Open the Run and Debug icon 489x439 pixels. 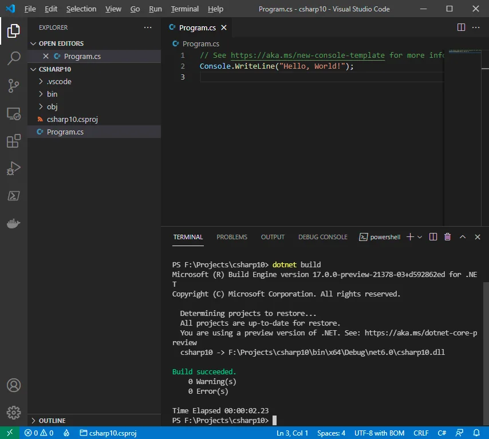14,168
